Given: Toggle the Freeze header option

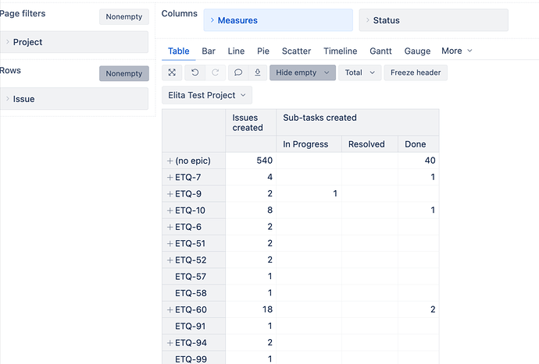Looking at the screenshot, I should click(x=415, y=72).
